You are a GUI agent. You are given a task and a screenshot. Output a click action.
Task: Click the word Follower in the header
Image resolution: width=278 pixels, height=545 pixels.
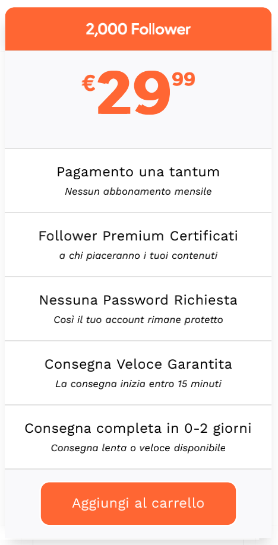(161, 30)
